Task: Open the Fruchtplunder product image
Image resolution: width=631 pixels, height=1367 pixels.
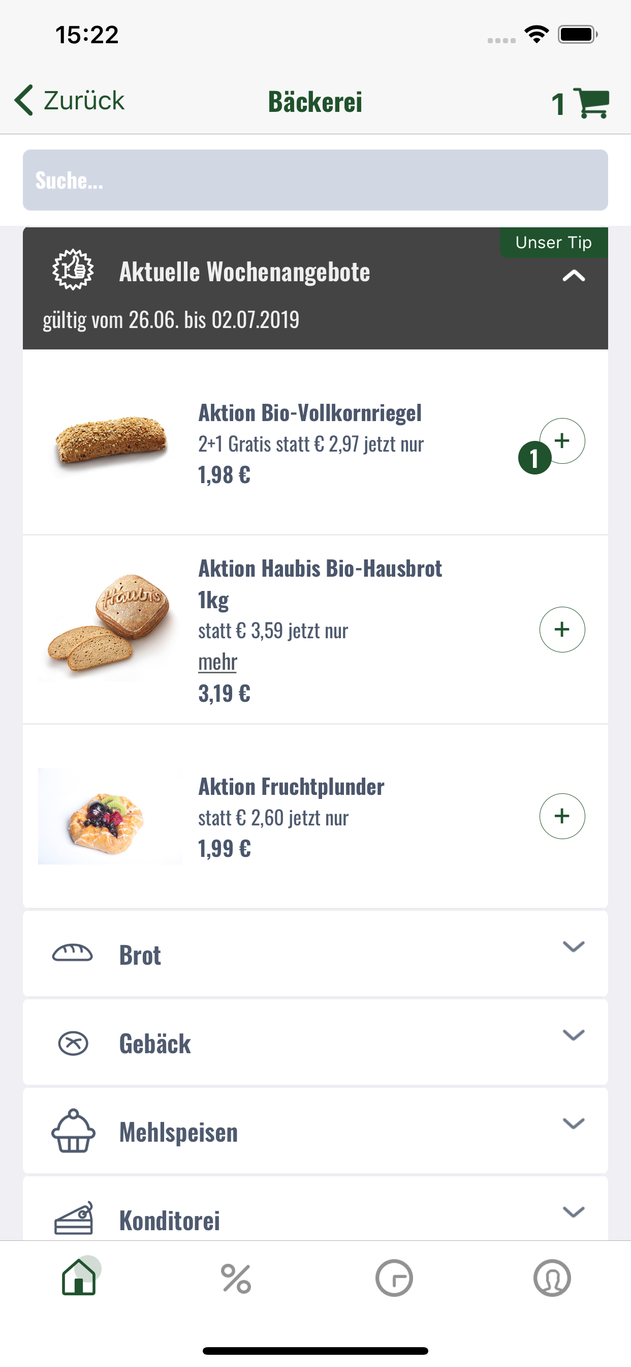Action: 110,816
